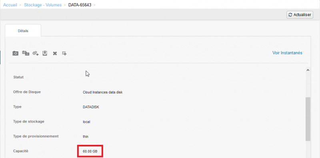This screenshot has width=320, height=158.
Task: Take a snapshot with the camera icon
Action: coord(16,54)
